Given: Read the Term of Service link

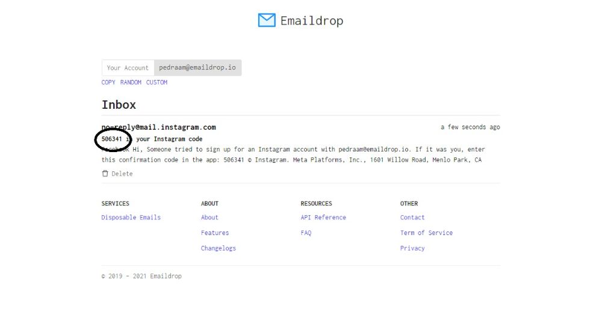Looking at the screenshot, I should click(427, 233).
